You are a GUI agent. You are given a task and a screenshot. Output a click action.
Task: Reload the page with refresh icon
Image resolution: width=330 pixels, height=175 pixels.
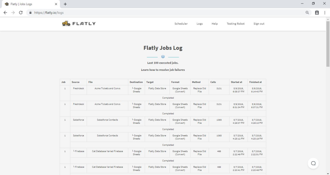(21, 13)
